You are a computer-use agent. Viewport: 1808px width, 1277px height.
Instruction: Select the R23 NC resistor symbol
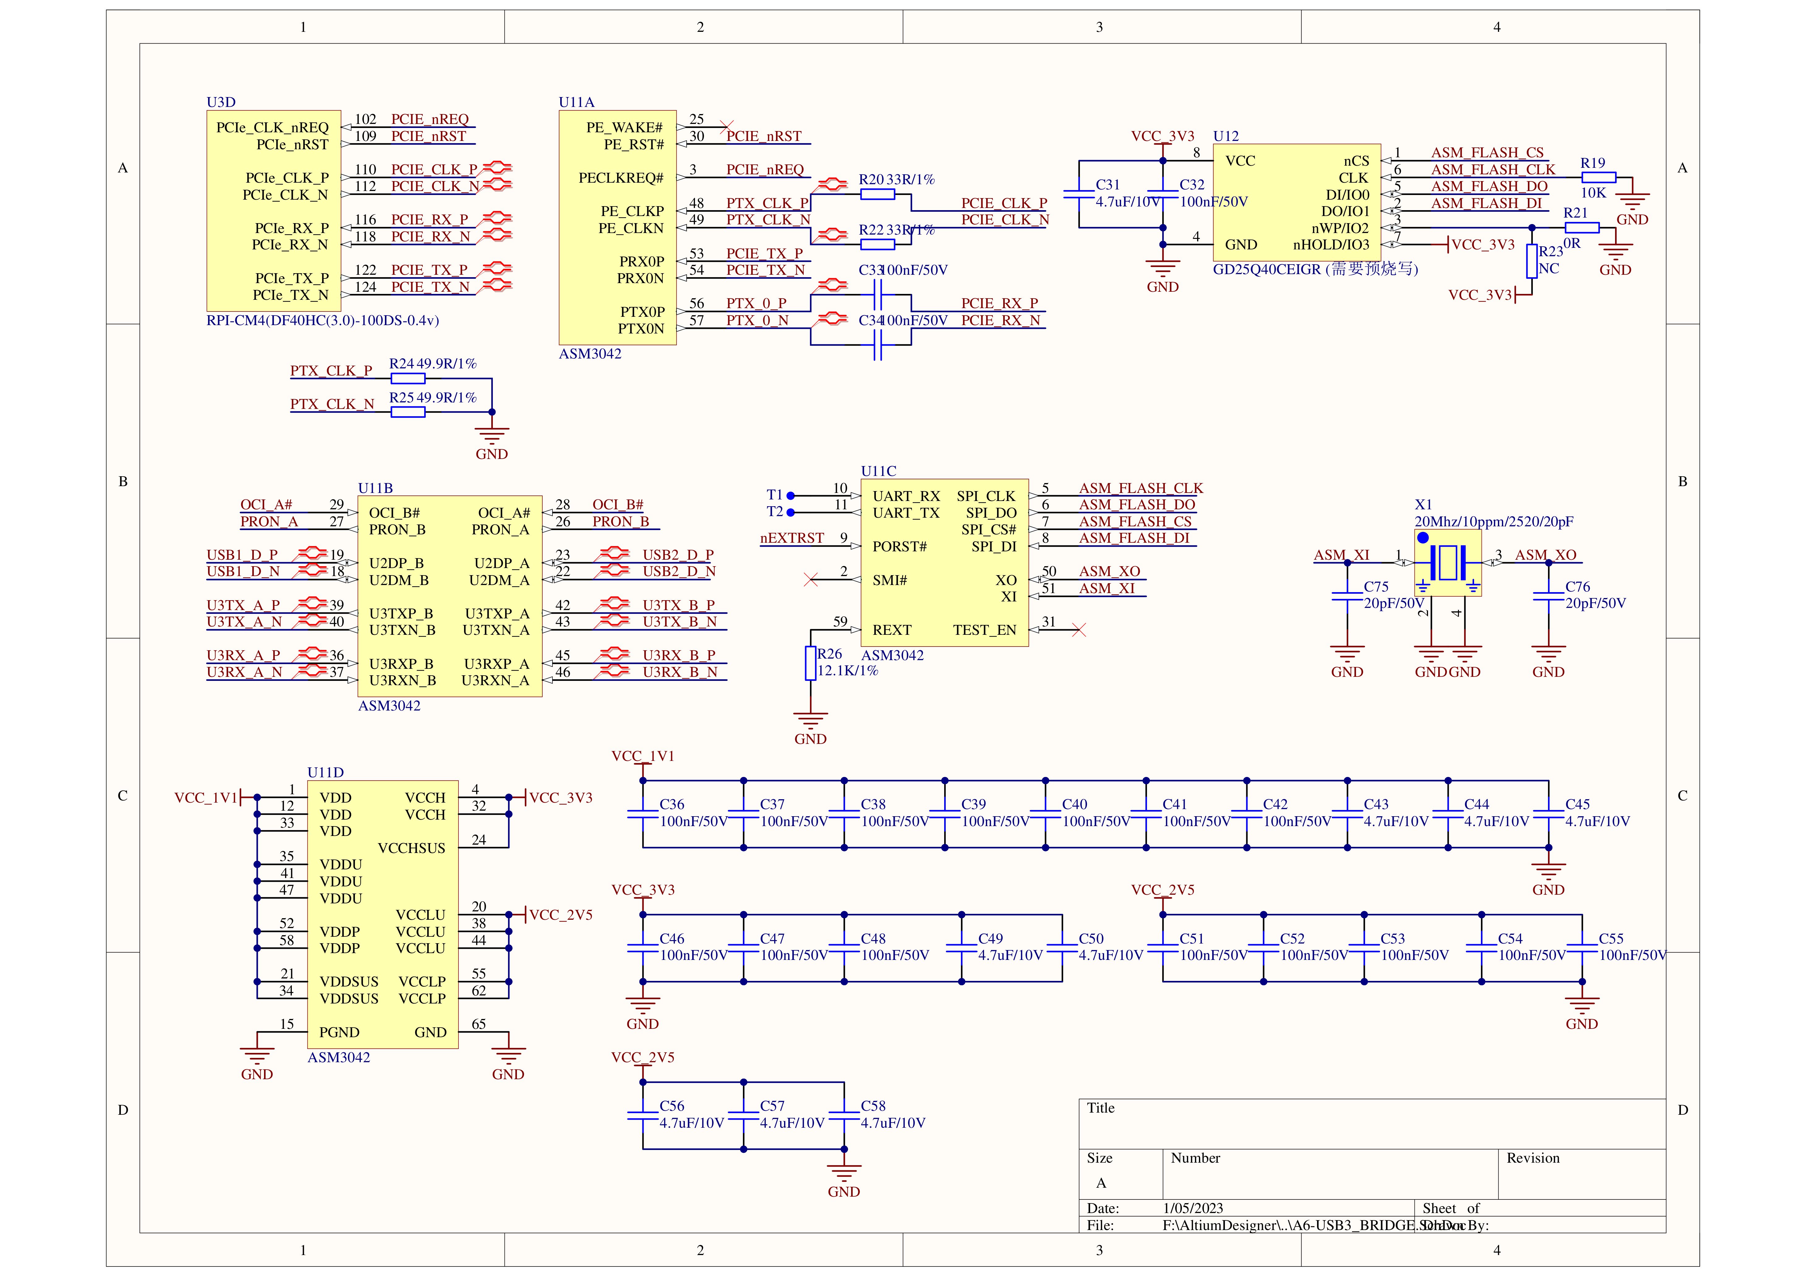click(1532, 261)
